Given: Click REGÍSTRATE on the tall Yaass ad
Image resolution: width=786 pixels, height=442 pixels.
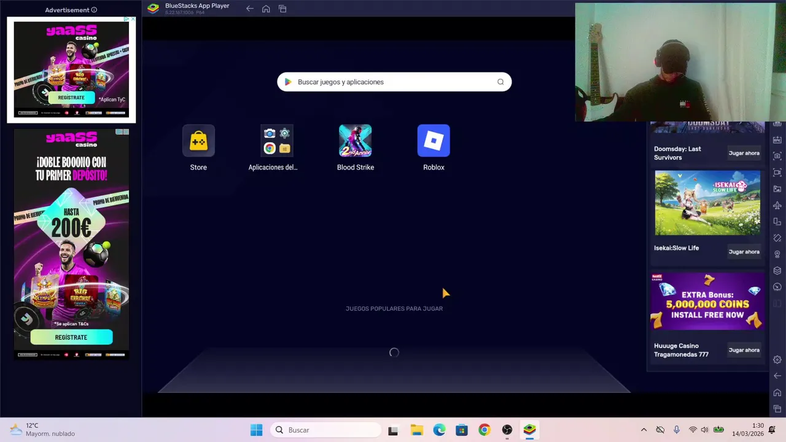Looking at the screenshot, I should [71, 337].
